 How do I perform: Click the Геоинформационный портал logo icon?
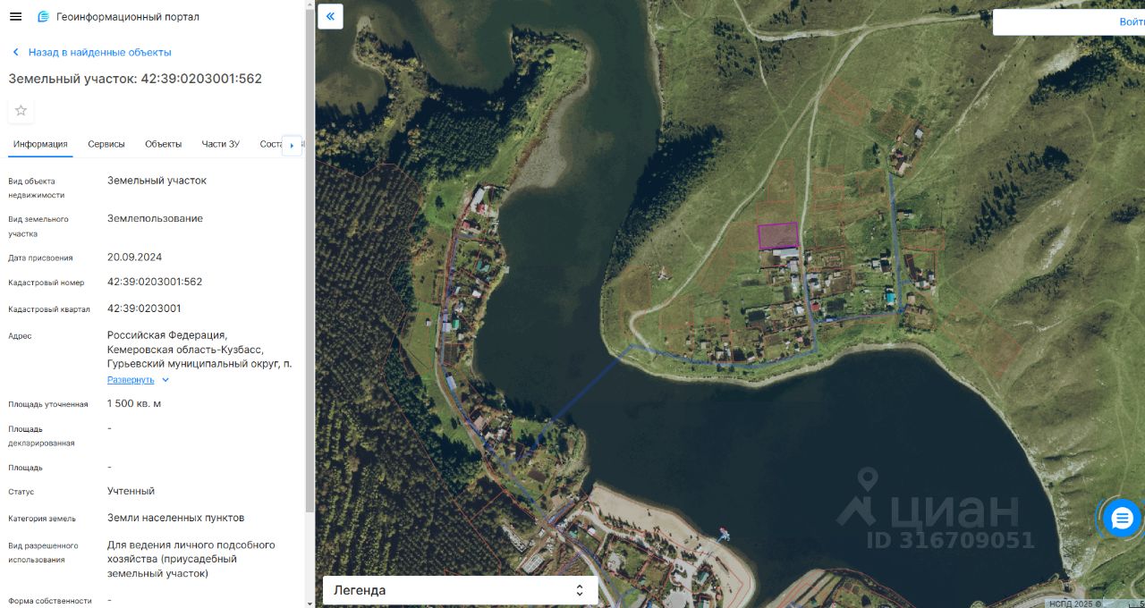(43, 17)
